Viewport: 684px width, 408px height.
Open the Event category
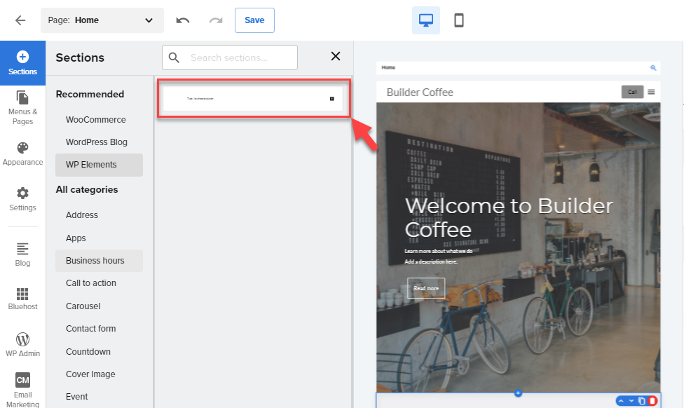tap(77, 397)
